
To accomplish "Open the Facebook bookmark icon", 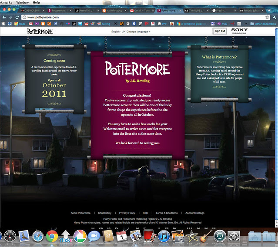I will 56,24.
